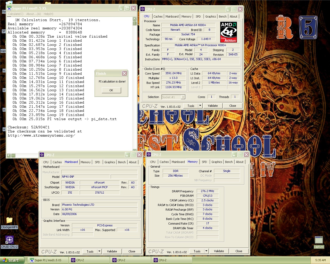Open the Calculate(C) menu in Super PI

coord(15,14)
